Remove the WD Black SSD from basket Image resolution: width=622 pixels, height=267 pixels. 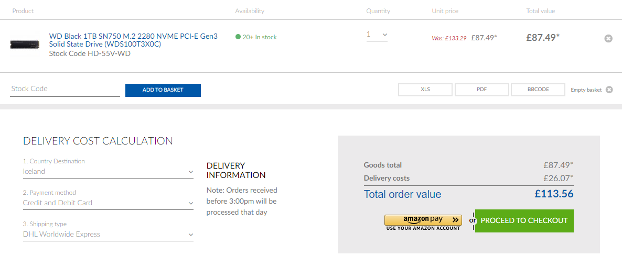click(608, 38)
